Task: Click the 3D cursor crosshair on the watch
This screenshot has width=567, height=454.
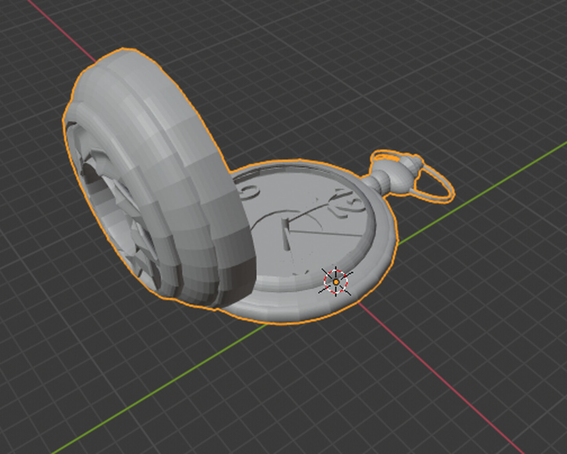Action: coord(336,281)
